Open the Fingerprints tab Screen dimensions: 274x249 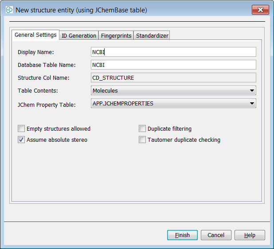tap(116, 36)
